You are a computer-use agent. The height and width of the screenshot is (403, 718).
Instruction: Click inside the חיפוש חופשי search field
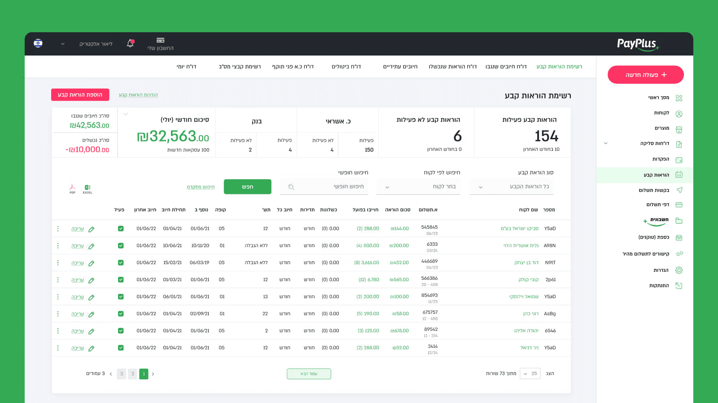coord(324,187)
